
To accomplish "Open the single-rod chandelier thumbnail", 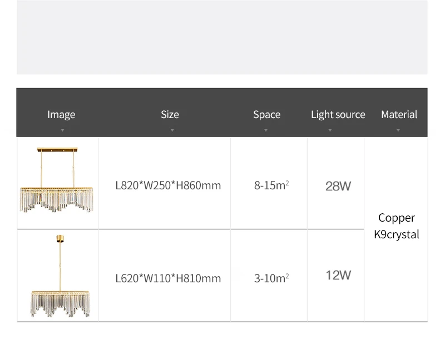I will [x=60, y=276].
